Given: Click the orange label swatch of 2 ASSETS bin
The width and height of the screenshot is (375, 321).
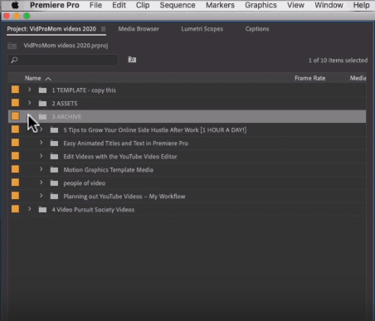Looking at the screenshot, I should (16, 103).
